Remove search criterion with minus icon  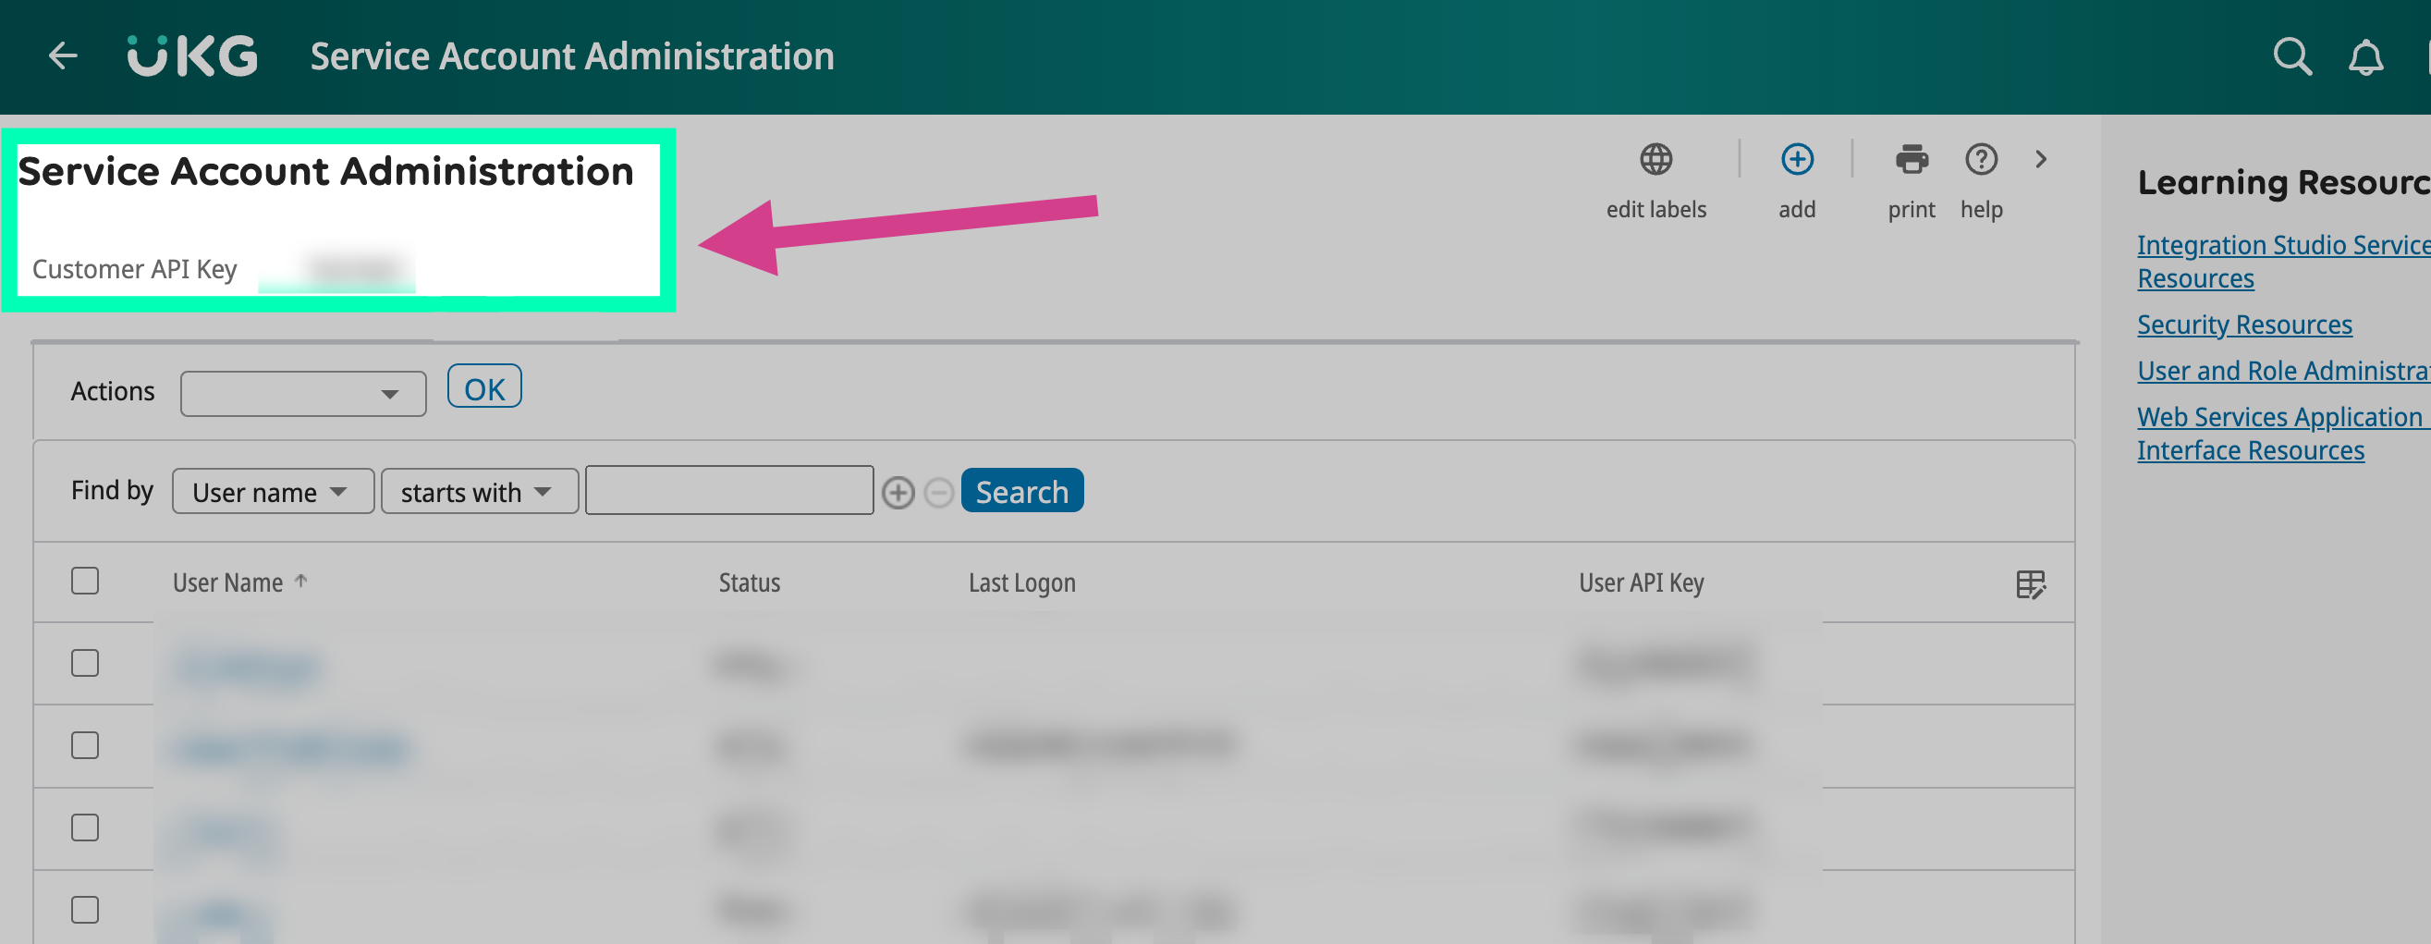(x=938, y=493)
